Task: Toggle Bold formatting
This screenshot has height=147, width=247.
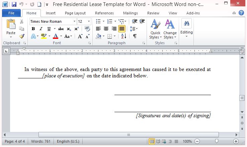Action: tap(33, 29)
